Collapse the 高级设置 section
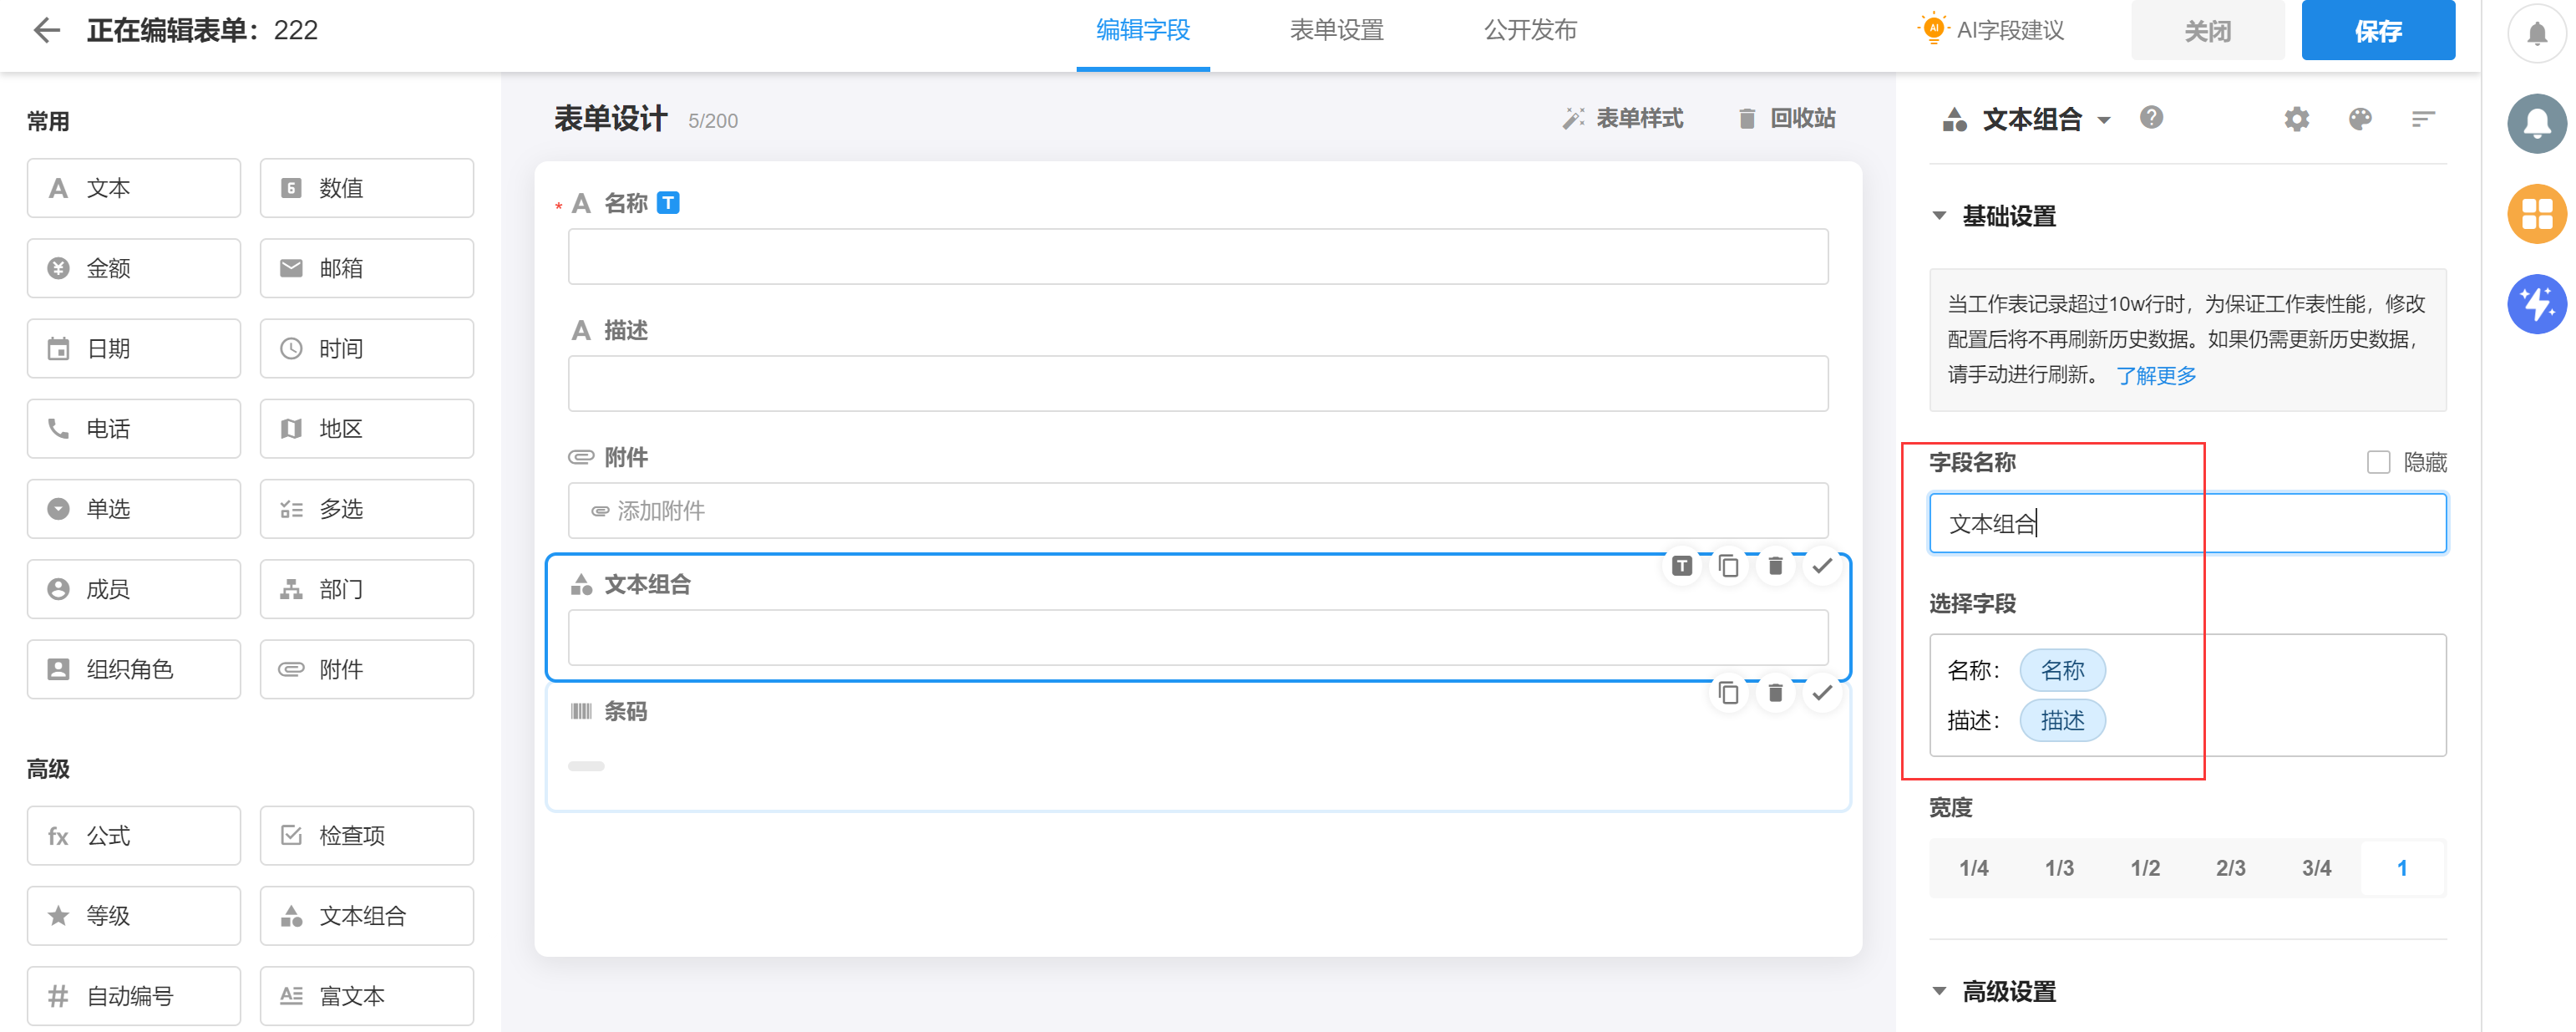The width and height of the screenshot is (2576, 1032). [1939, 991]
